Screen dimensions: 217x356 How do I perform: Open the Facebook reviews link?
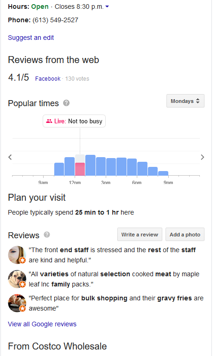48,78
